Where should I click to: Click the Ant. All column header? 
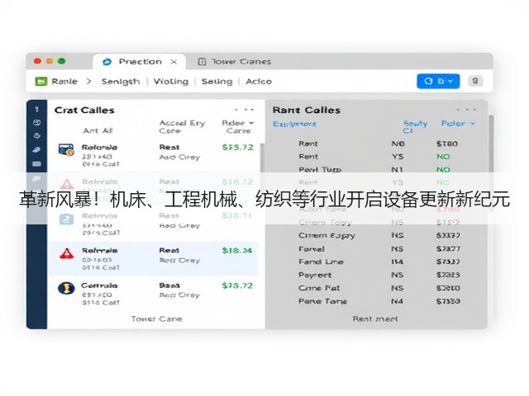[x=98, y=130]
